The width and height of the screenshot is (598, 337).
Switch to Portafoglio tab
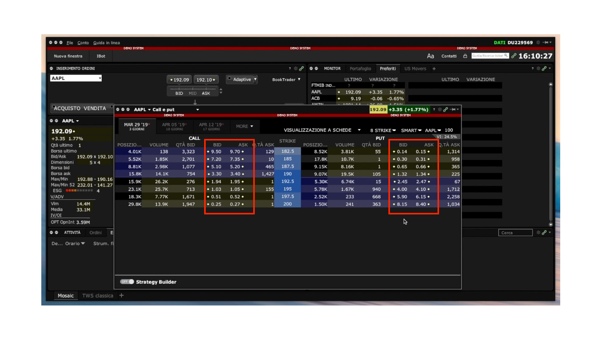360,68
